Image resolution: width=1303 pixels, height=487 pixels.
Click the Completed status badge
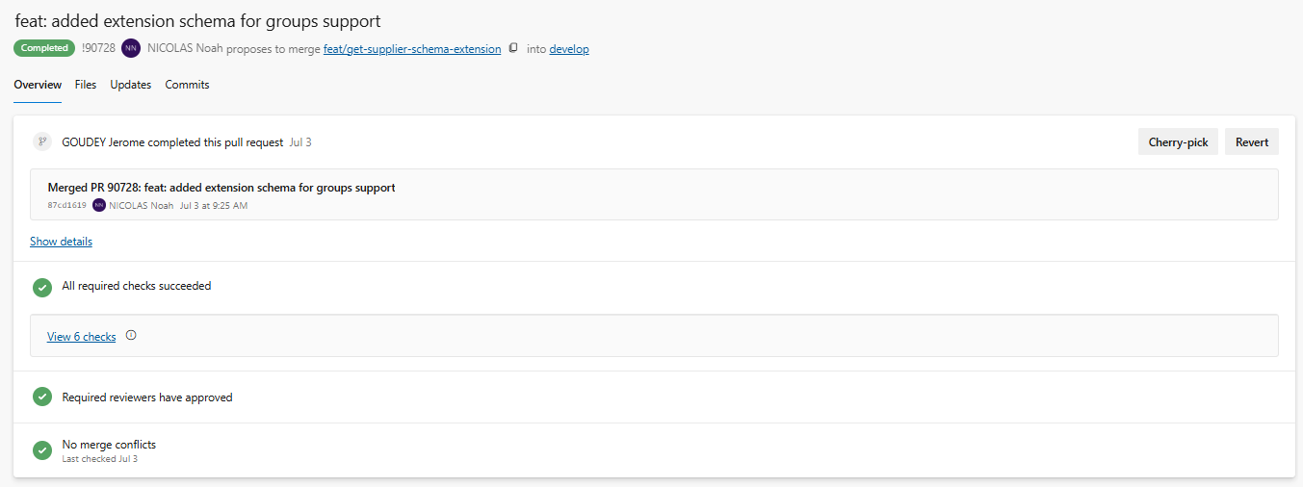coord(44,48)
